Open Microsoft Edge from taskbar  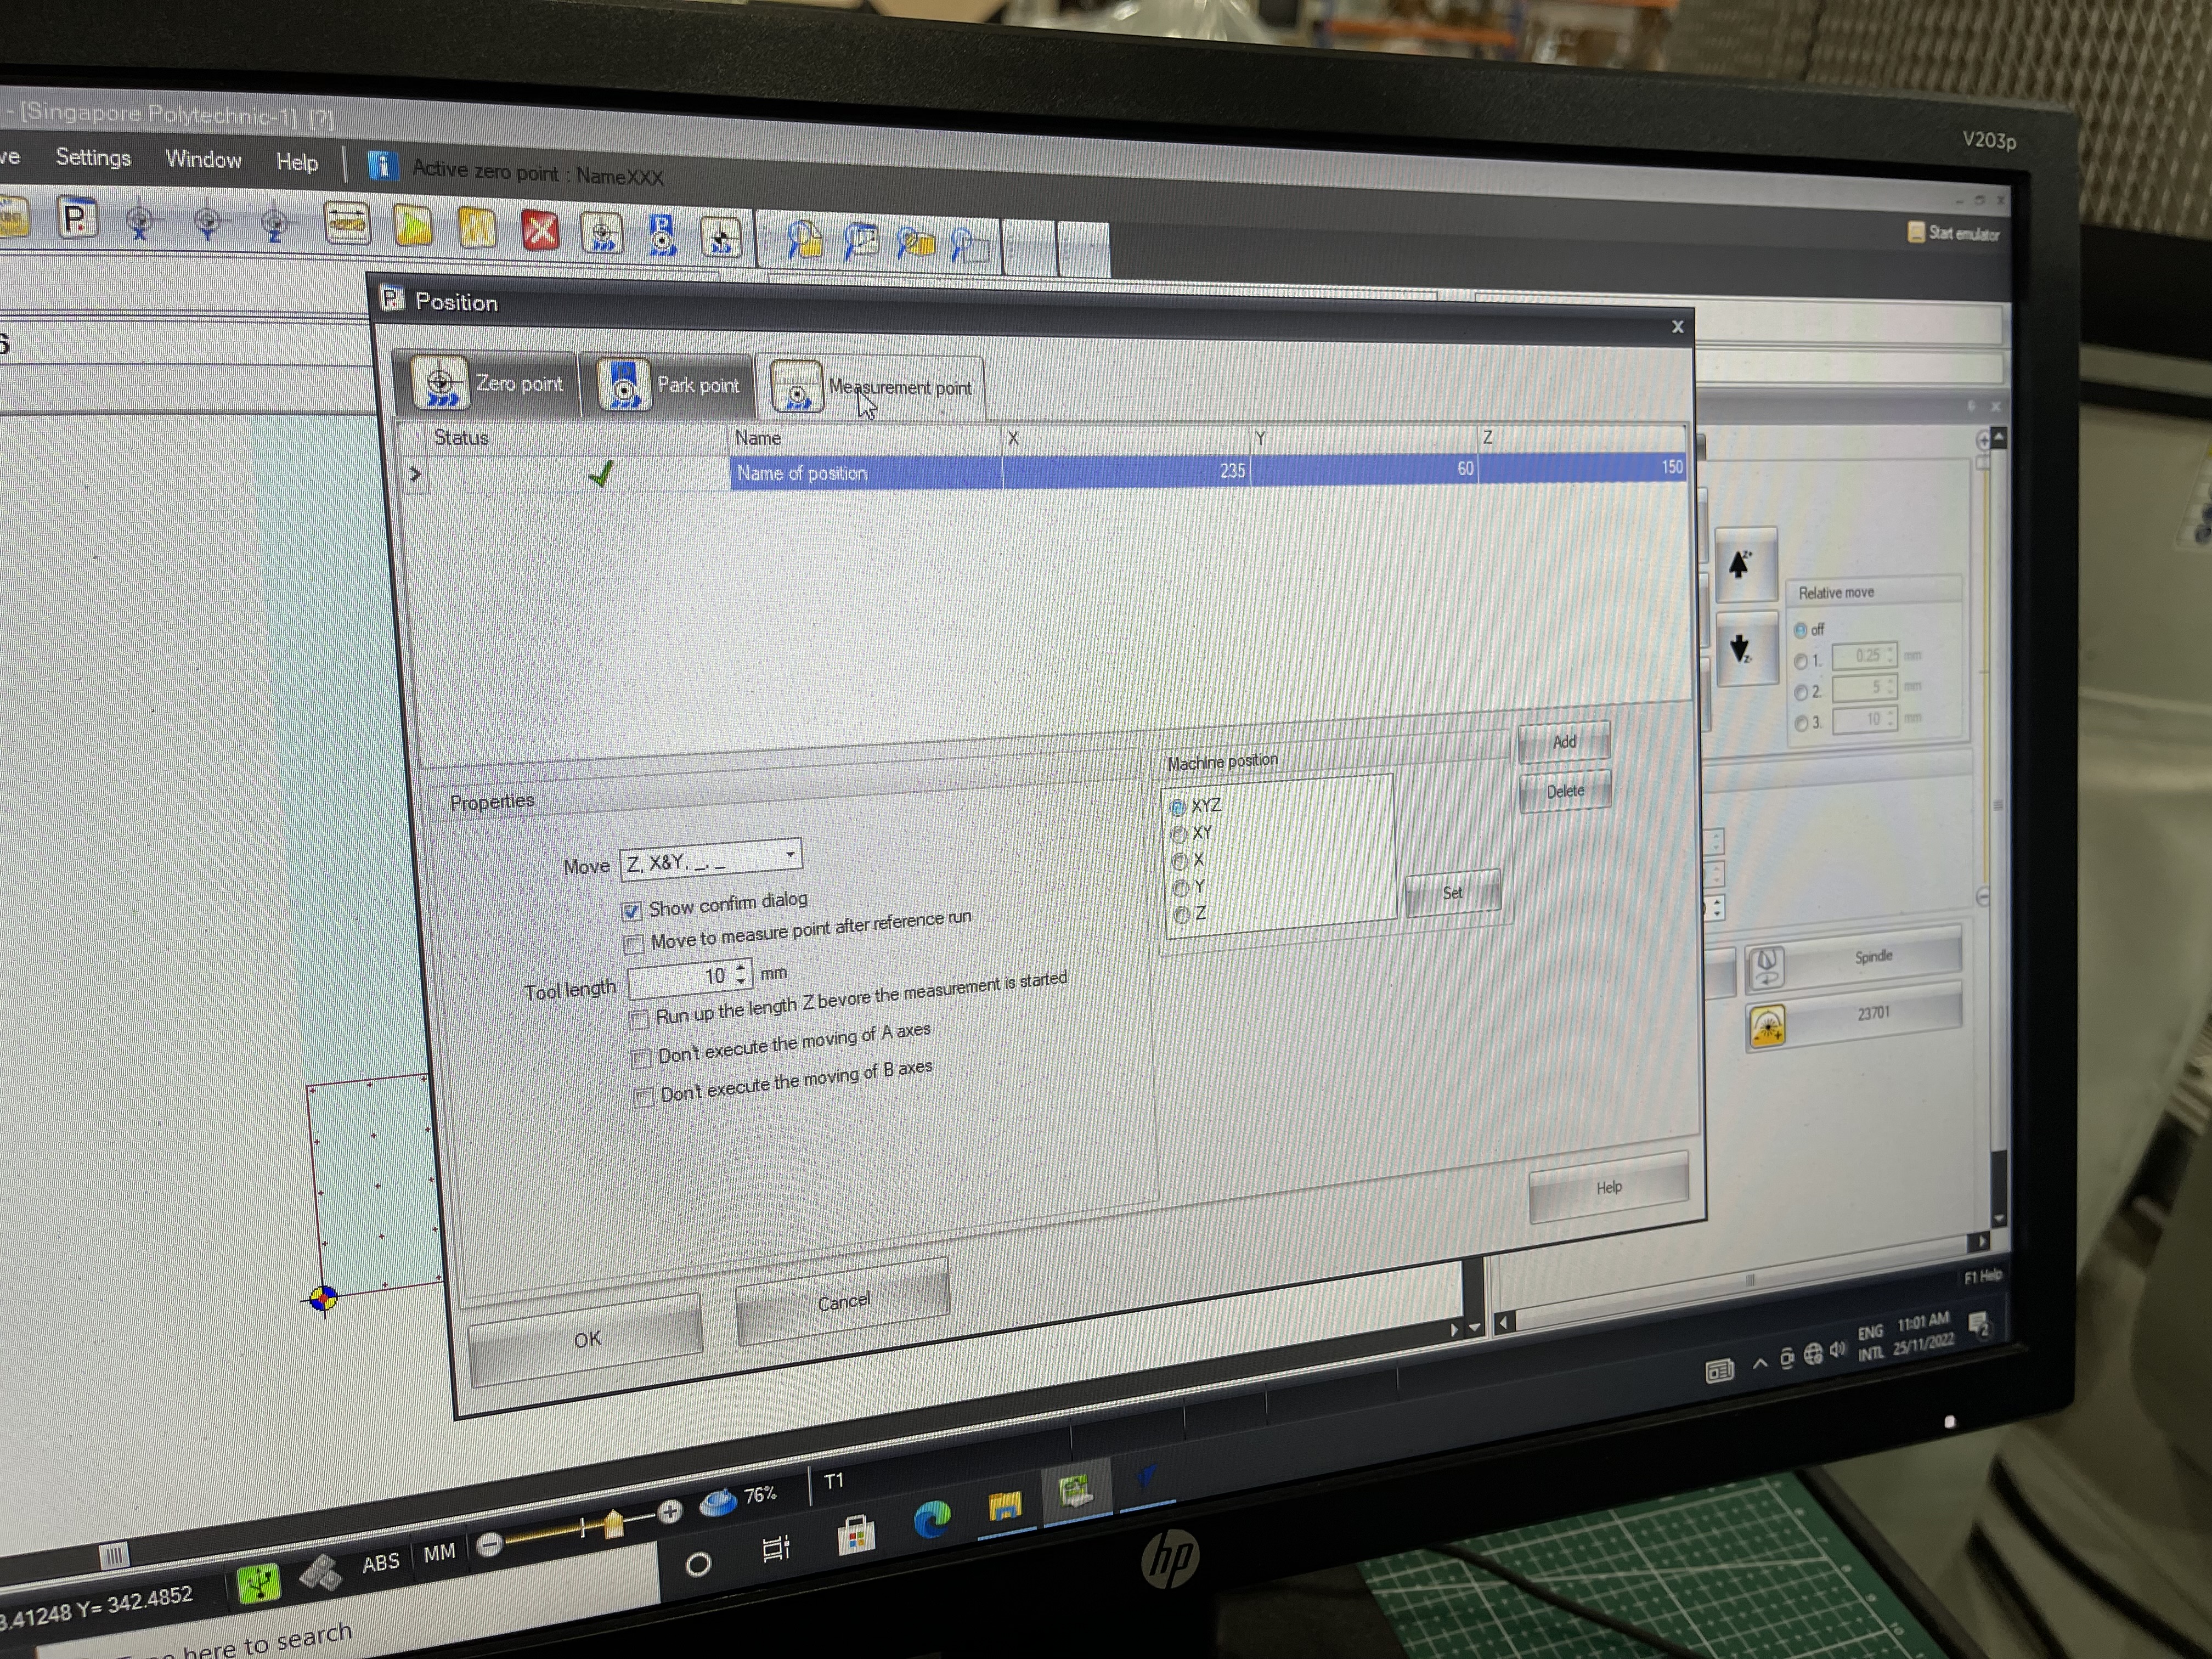932,1520
